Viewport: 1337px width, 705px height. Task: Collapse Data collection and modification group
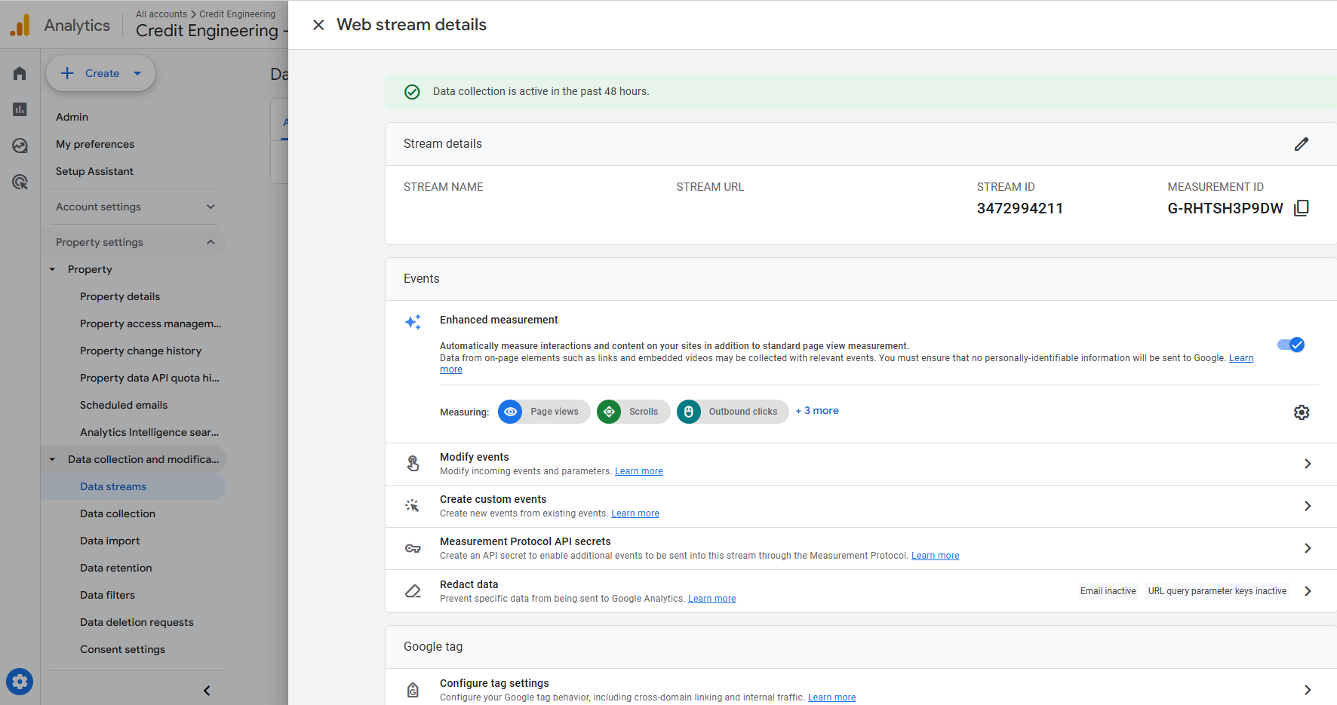click(x=52, y=459)
